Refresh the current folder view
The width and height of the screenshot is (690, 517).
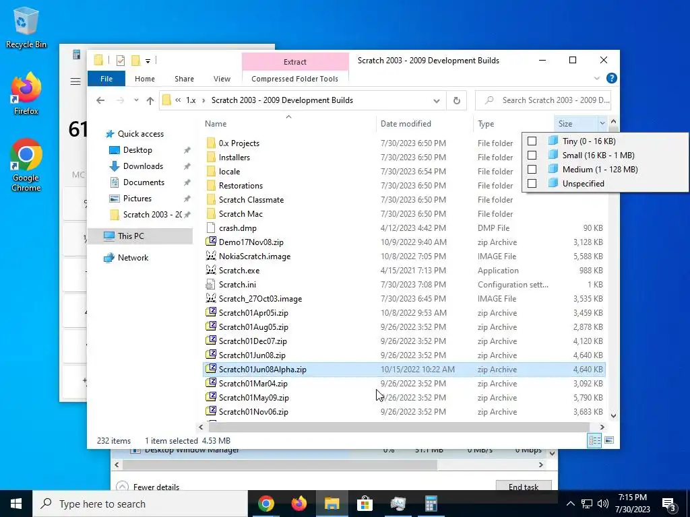coord(456,100)
